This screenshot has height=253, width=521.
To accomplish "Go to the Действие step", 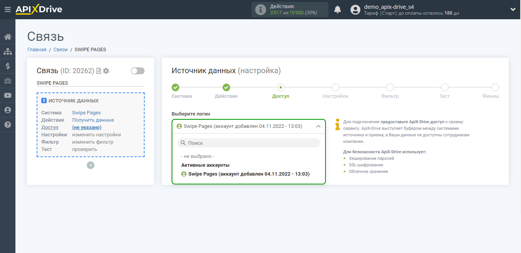I will click(x=226, y=87).
